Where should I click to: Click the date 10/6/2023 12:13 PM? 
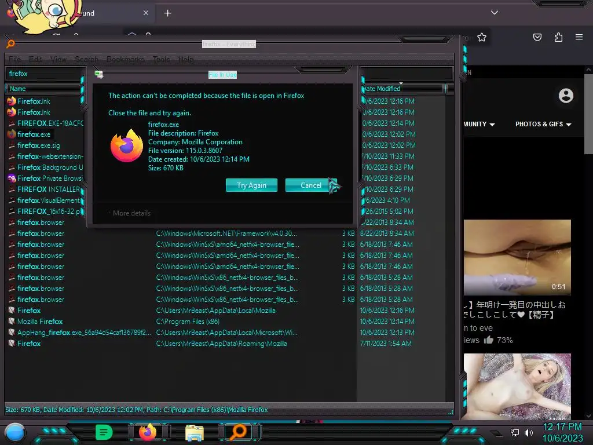point(387,332)
